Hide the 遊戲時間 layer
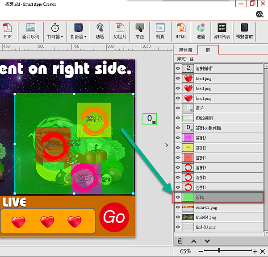Image resolution: width=268 pixels, height=257 pixels. click(x=178, y=118)
